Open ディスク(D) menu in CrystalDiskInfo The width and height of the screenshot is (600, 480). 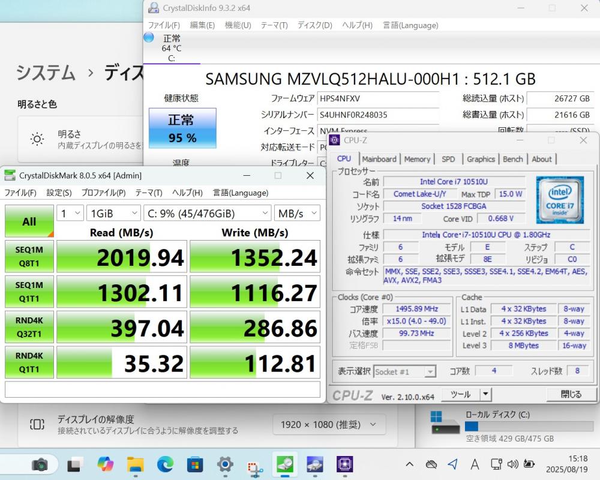click(315, 25)
